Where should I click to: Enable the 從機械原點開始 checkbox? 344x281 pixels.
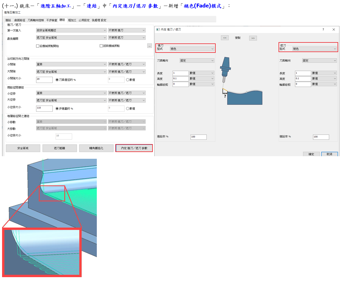pos(38,46)
